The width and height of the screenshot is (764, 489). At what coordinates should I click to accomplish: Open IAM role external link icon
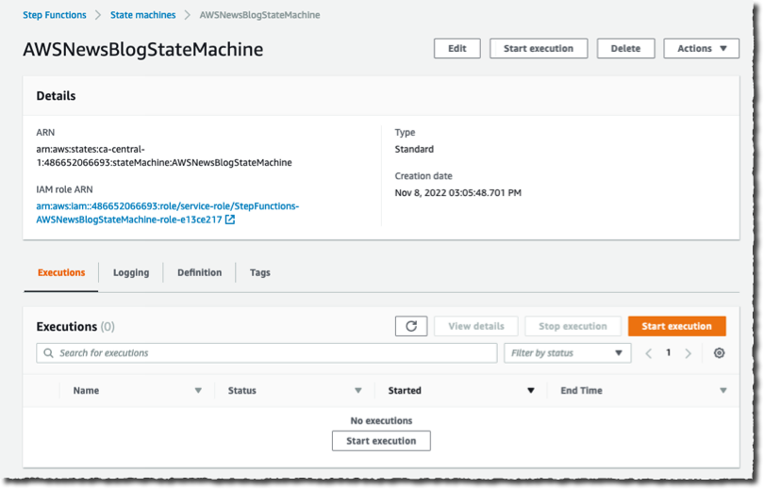(x=230, y=220)
